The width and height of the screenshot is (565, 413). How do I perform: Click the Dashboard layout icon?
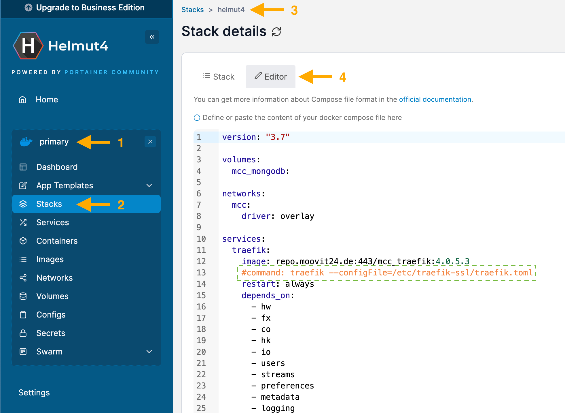pyautogui.click(x=23, y=167)
